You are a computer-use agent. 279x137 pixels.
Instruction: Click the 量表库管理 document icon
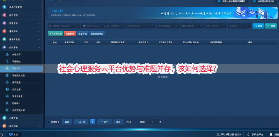pos(4,39)
